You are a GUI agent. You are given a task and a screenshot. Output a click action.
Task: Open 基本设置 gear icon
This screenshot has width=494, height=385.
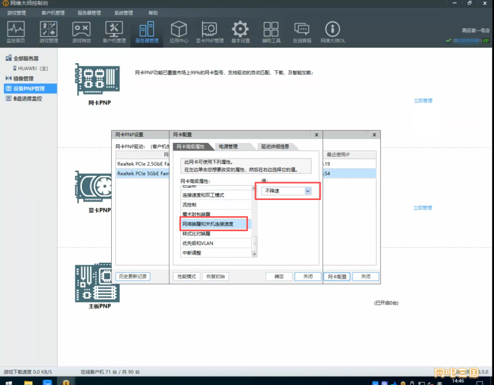tap(240, 32)
